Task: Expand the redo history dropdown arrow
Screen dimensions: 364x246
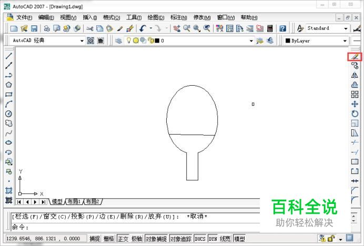Action: tap(166, 28)
